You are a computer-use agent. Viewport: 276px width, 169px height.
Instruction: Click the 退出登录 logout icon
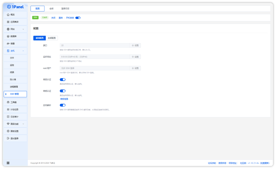coord(8,138)
